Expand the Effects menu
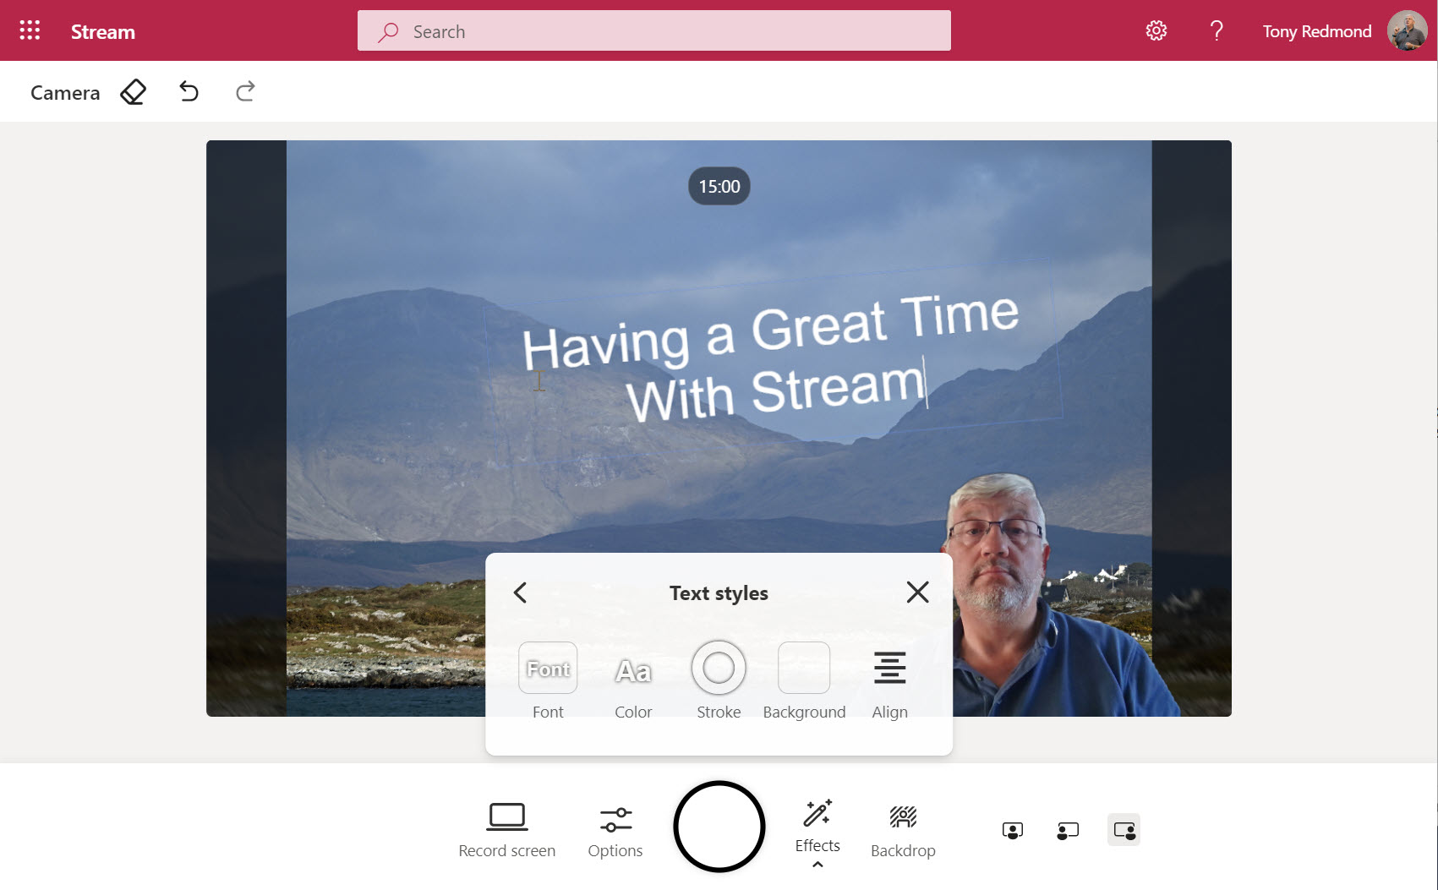Viewport: 1438px width, 890px height. (x=817, y=825)
